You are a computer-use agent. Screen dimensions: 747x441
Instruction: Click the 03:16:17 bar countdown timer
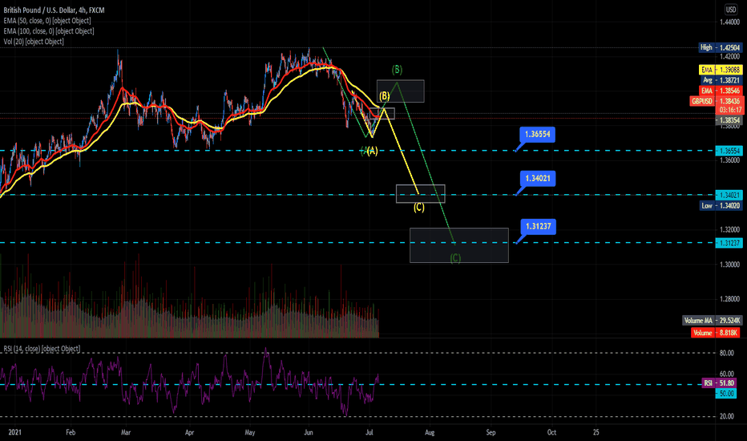pyautogui.click(x=729, y=110)
